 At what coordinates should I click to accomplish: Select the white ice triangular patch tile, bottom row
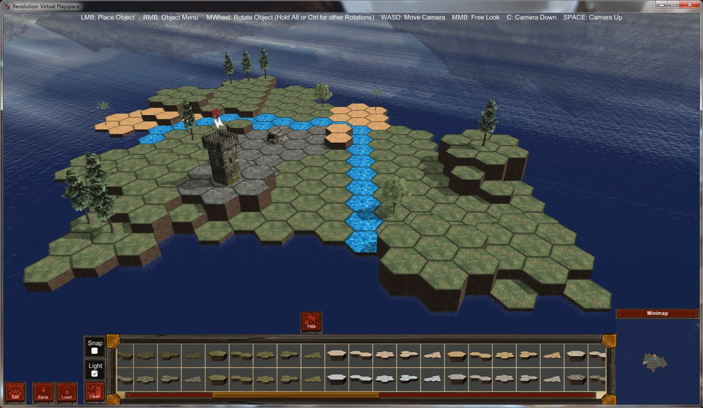point(432,379)
